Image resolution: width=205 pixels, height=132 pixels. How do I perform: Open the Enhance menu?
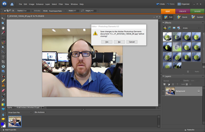coord(40,4)
